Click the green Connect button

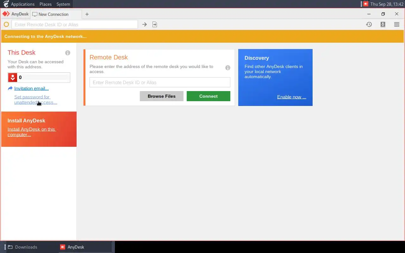[209, 96]
